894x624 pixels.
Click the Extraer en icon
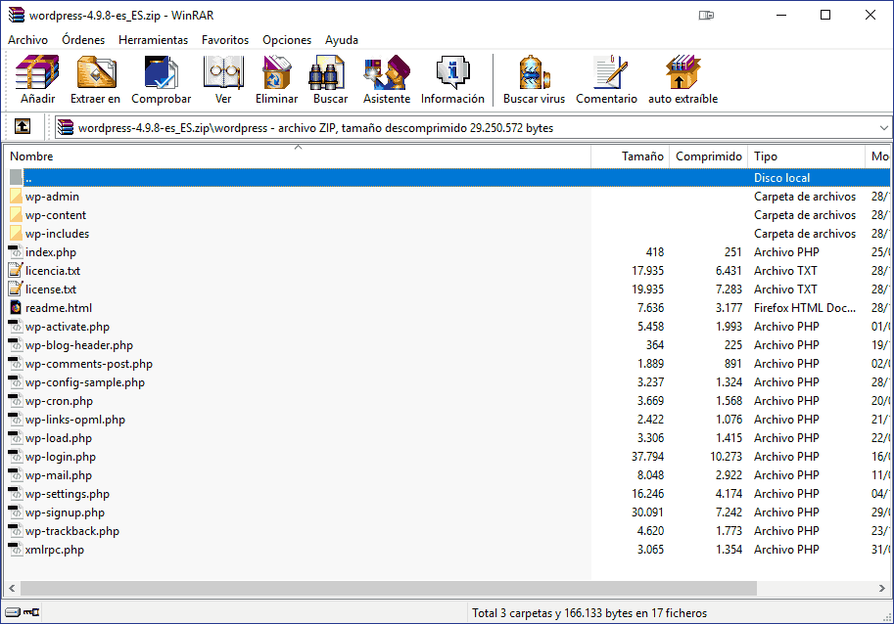[95, 80]
